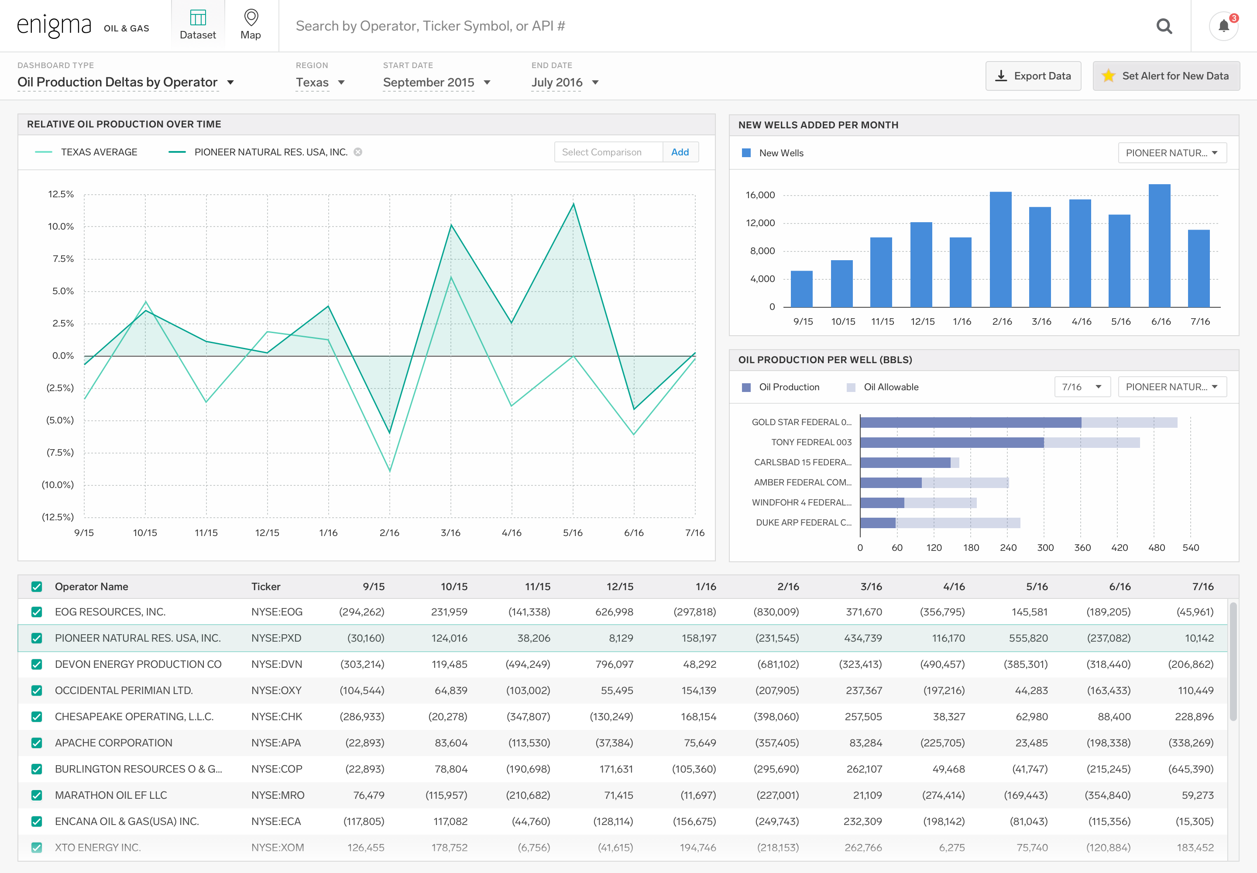
Task: Switch to the Map view tab
Action: [x=251, y=26]
